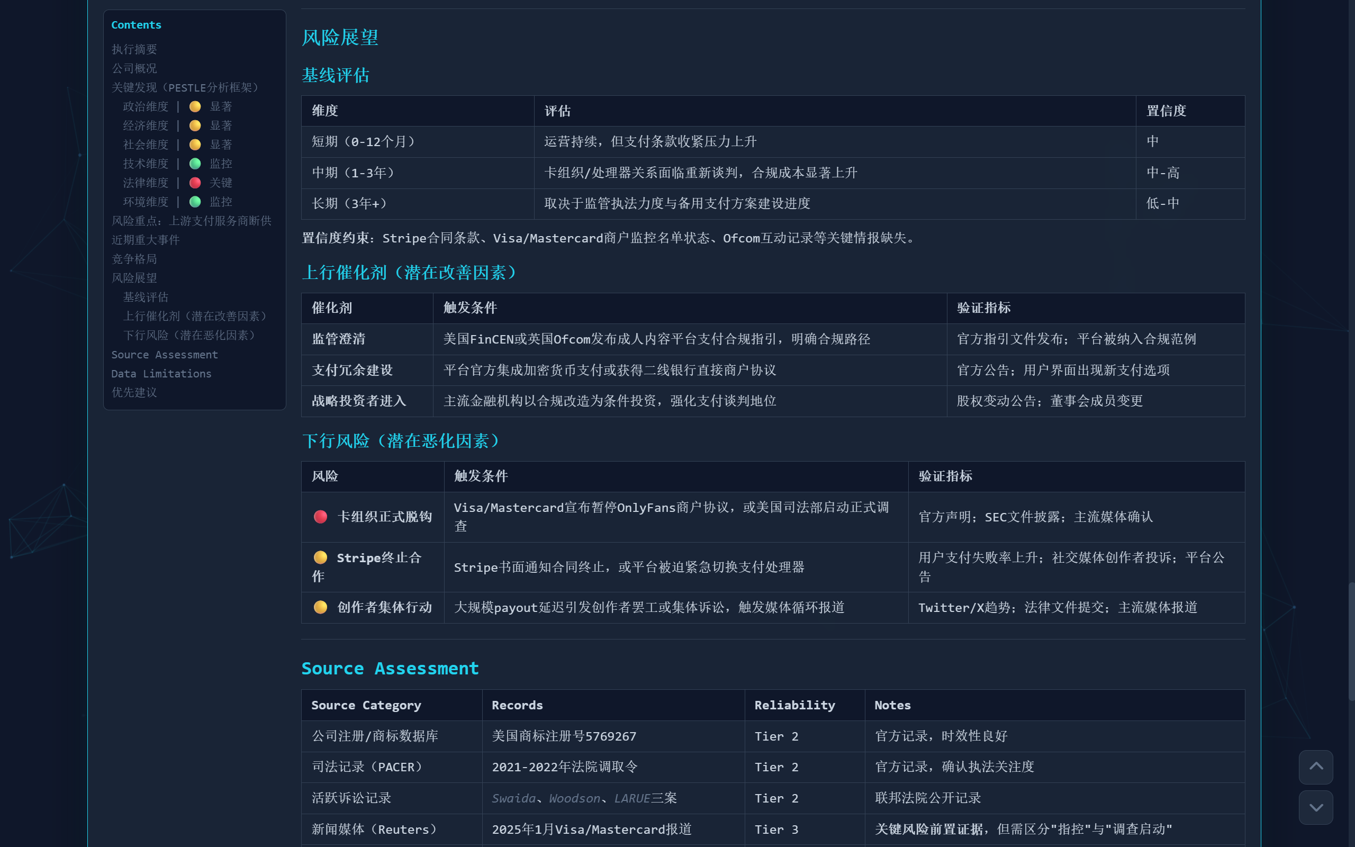Select 下行风险（潜在恶化因素） in Contents

(189, 335)
